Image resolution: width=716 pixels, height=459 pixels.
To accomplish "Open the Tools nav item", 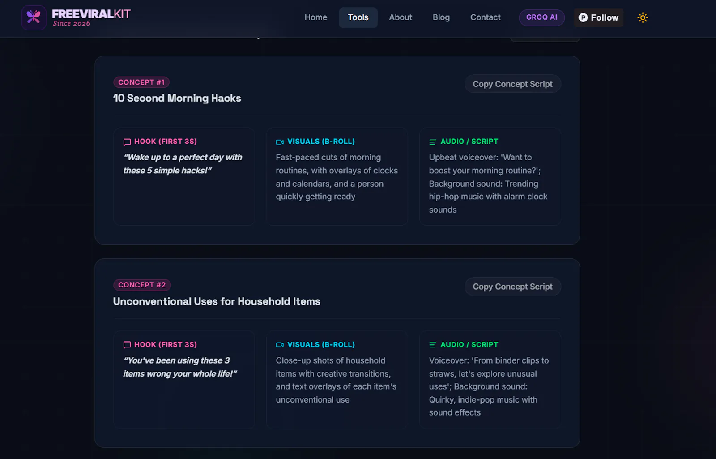I will pos(358,17).
